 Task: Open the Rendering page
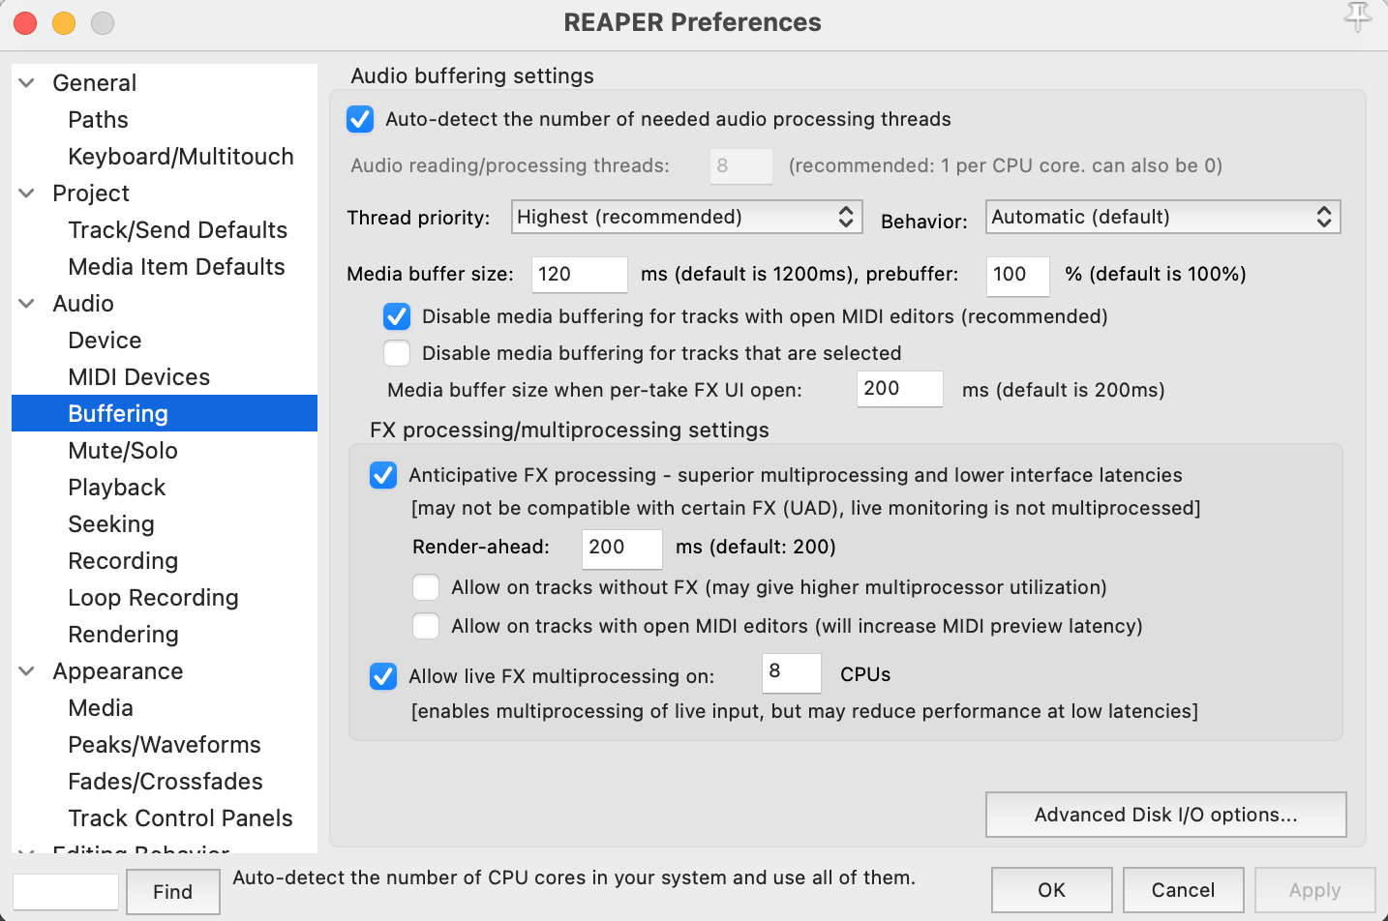123,635
